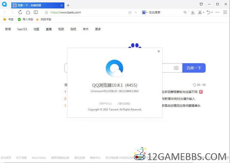Viewport: 230px width, 163px height.
Task: Click the share page icon in address bar
Action: point(130,12)
